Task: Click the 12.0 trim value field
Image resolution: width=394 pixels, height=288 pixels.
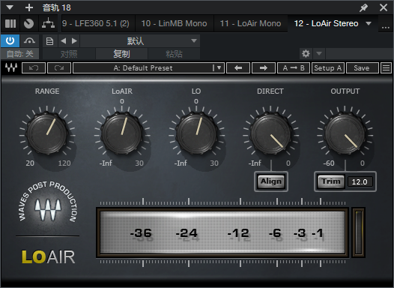Action: [360, 181]
